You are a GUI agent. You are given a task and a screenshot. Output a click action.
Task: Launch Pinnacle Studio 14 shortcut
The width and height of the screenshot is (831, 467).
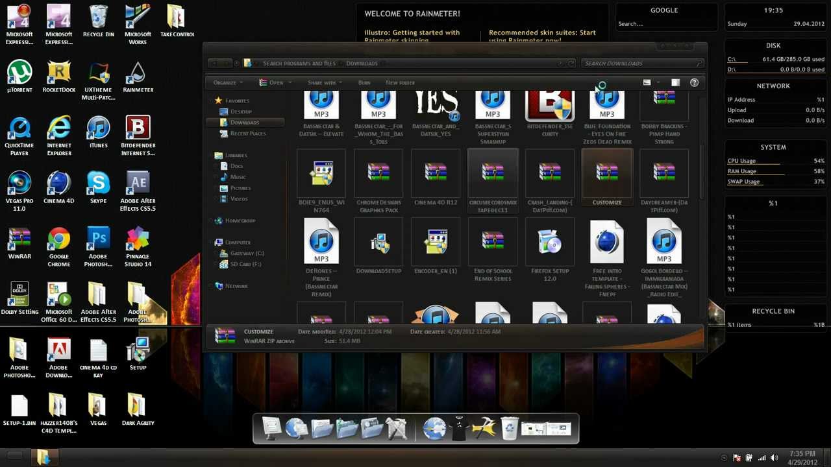coord(138,247)
